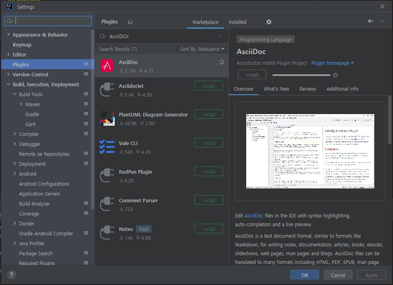Select the Asciidoclet plugin icon
The image size is (393, 285).
point(107,89)
